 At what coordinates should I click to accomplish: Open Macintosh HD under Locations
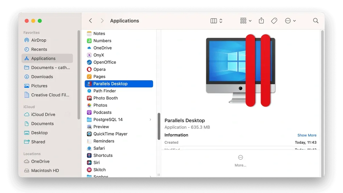coord(47,170)
